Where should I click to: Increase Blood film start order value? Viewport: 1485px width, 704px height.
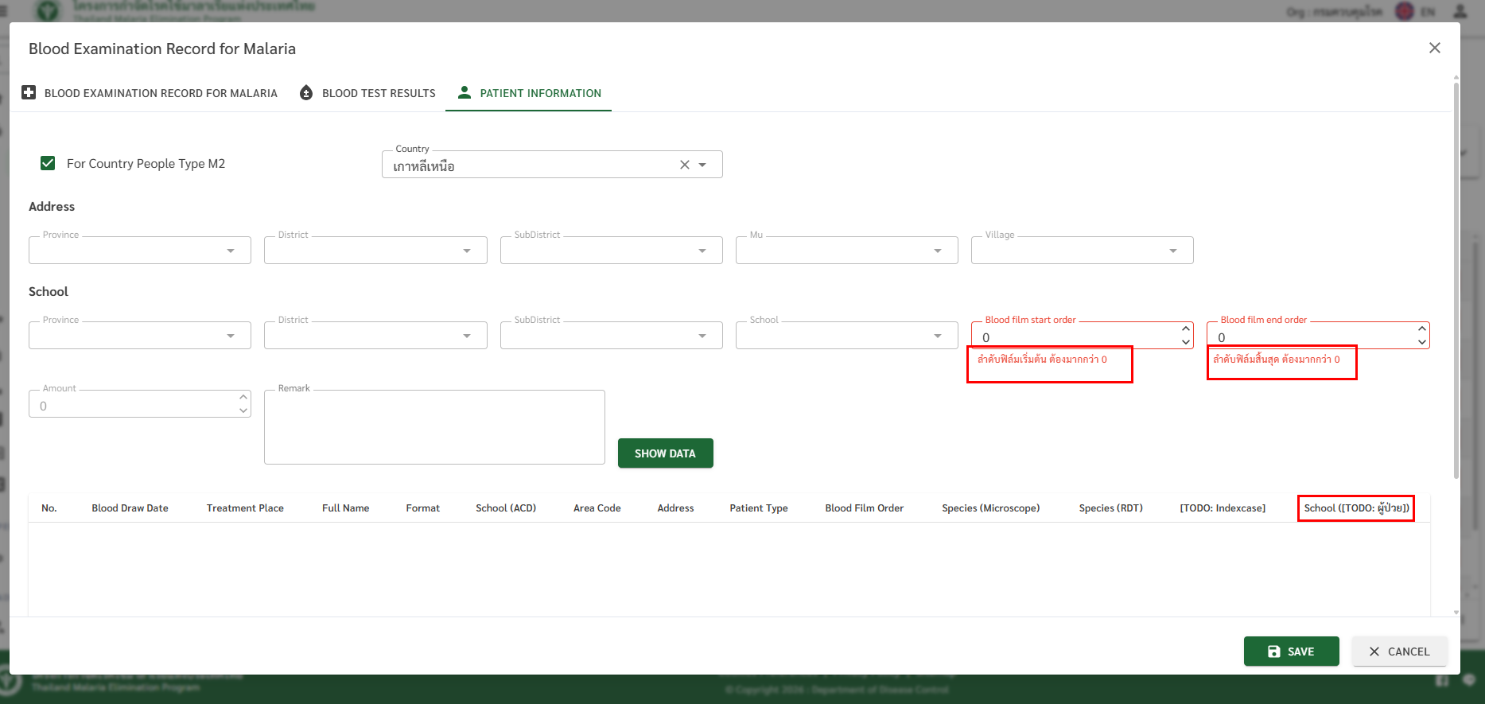pyautogui.click(x=1185, y=329)
